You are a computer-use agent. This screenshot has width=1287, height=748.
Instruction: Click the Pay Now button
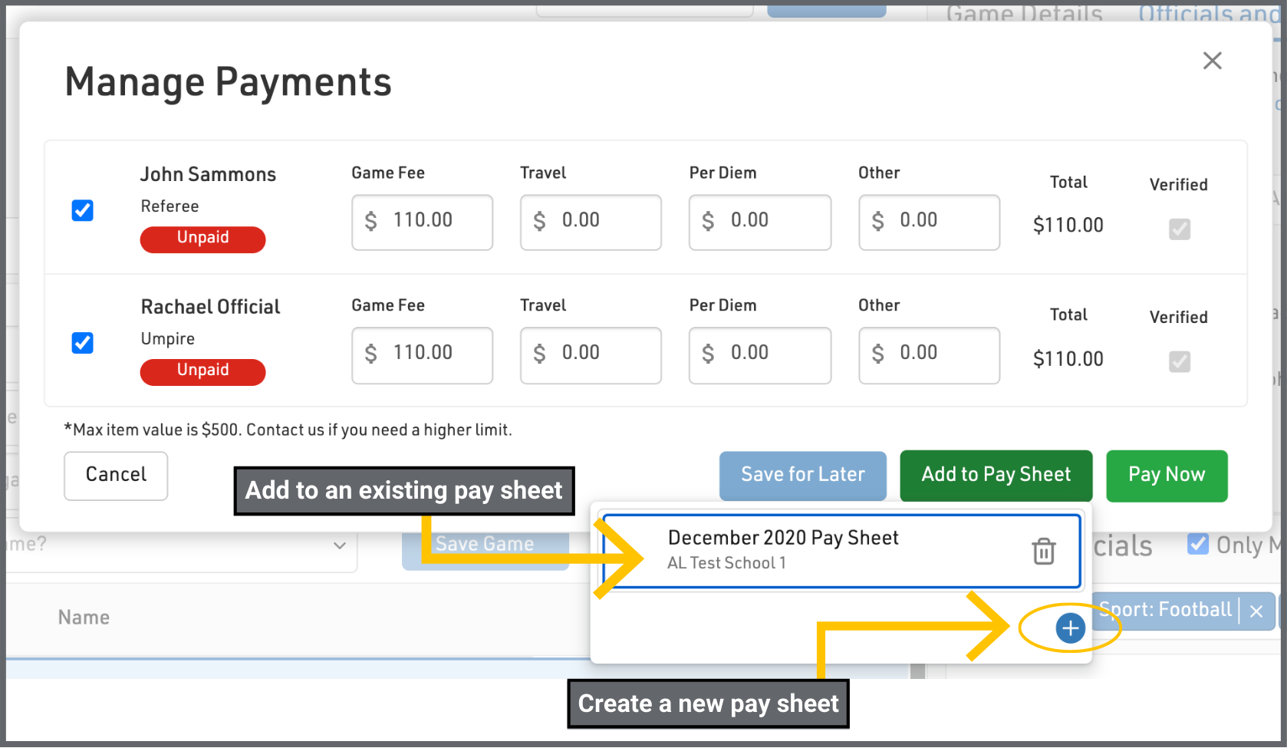1166,475
